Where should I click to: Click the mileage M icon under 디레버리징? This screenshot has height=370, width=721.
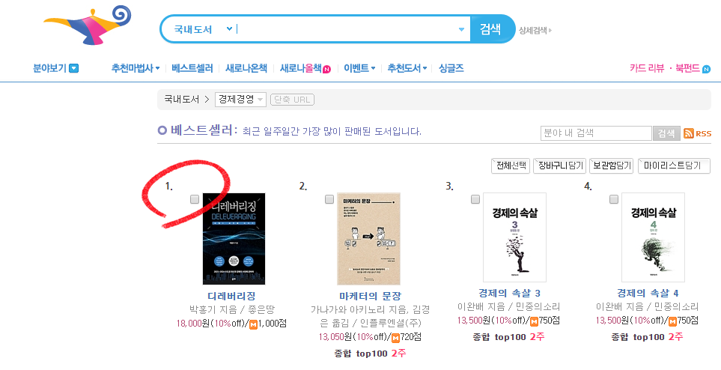tap(253, 324)
